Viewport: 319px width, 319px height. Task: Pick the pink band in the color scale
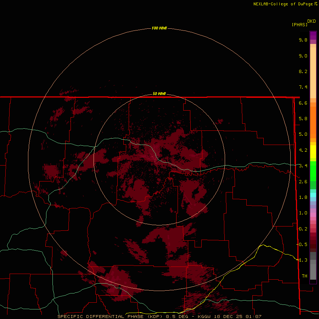coord(313,215)
